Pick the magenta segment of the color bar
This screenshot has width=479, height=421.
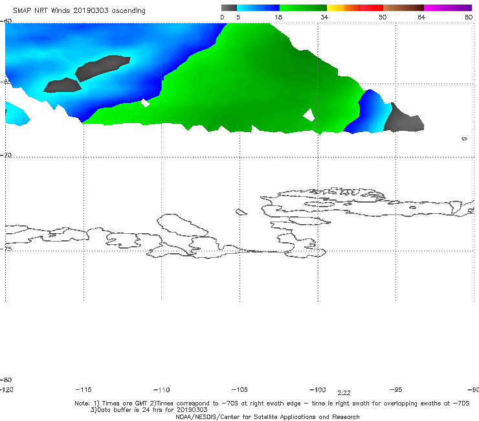tap(448, 8)
